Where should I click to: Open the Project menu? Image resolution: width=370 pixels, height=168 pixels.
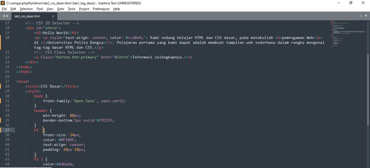point(84,9)
